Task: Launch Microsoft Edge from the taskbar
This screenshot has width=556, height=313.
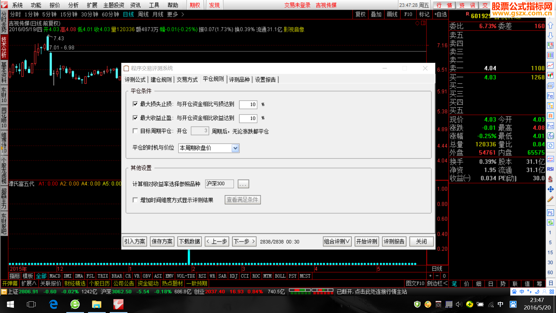Action: 53,304
